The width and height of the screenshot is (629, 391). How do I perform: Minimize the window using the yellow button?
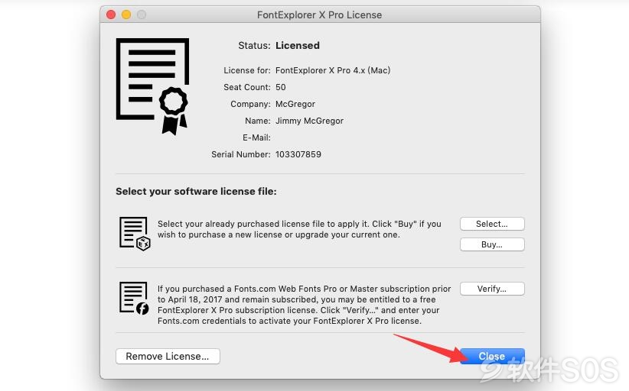(x=126, y=15)
